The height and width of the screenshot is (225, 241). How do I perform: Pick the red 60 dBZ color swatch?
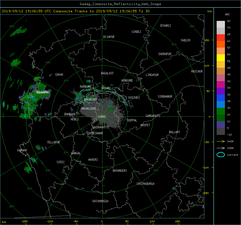(221, 37)
